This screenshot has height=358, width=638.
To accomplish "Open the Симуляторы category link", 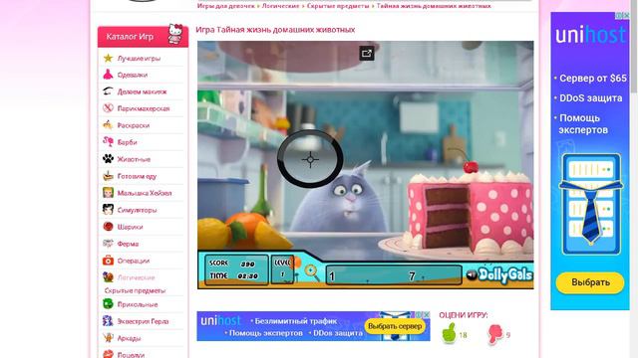I will pos(137,210).
